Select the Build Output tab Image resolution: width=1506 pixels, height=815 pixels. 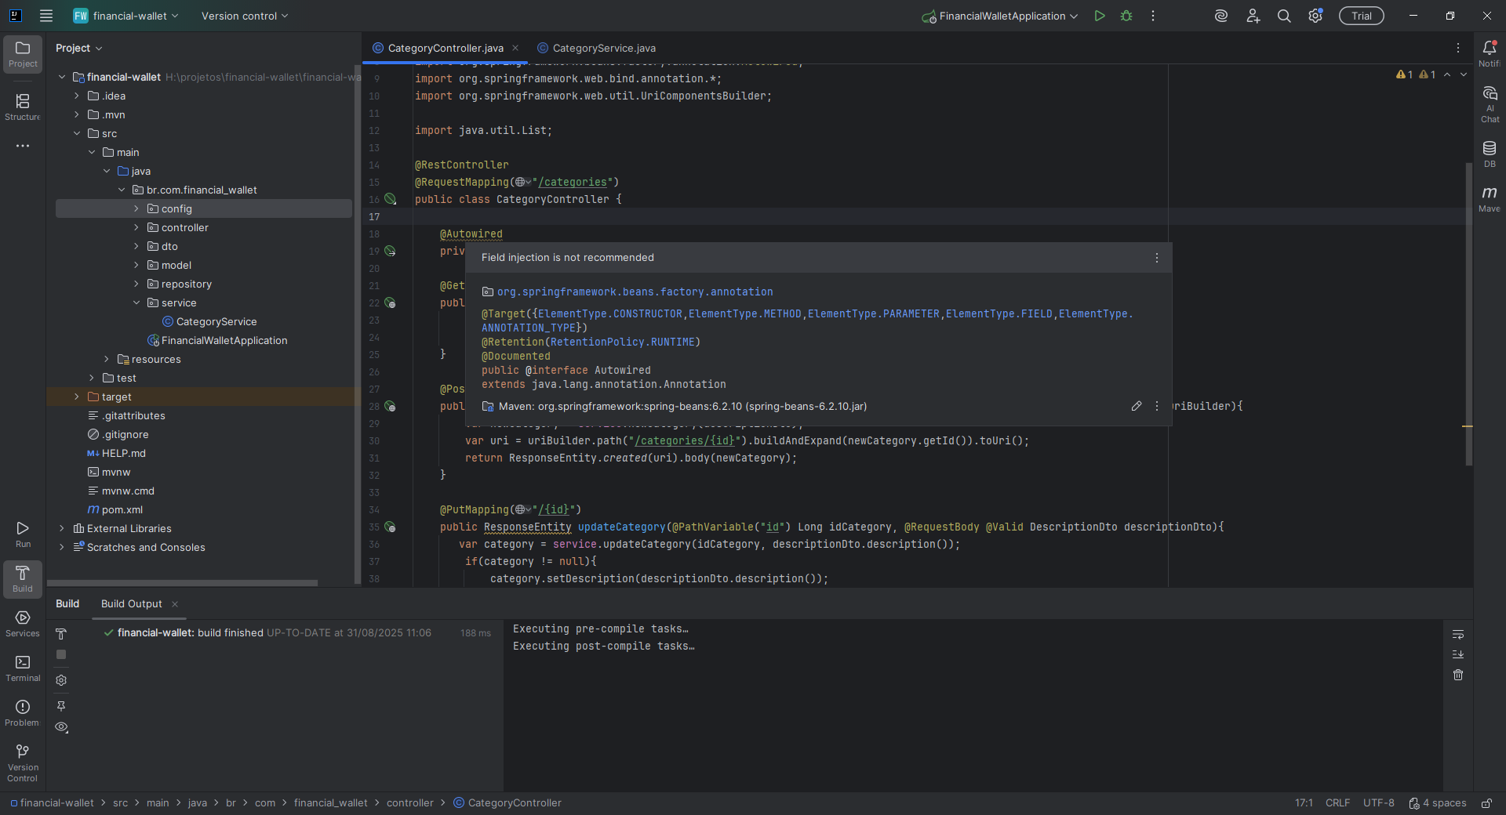coord(132,603)
